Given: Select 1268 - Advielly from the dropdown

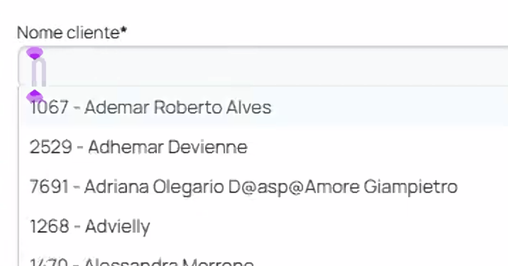Looking at the screenshot, I should [x=90, y=226].
